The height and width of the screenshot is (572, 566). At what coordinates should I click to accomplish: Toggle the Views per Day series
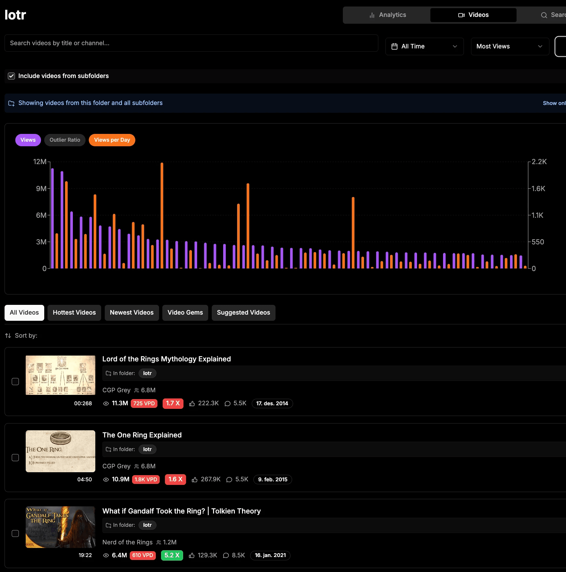click(x=112, y=140)
